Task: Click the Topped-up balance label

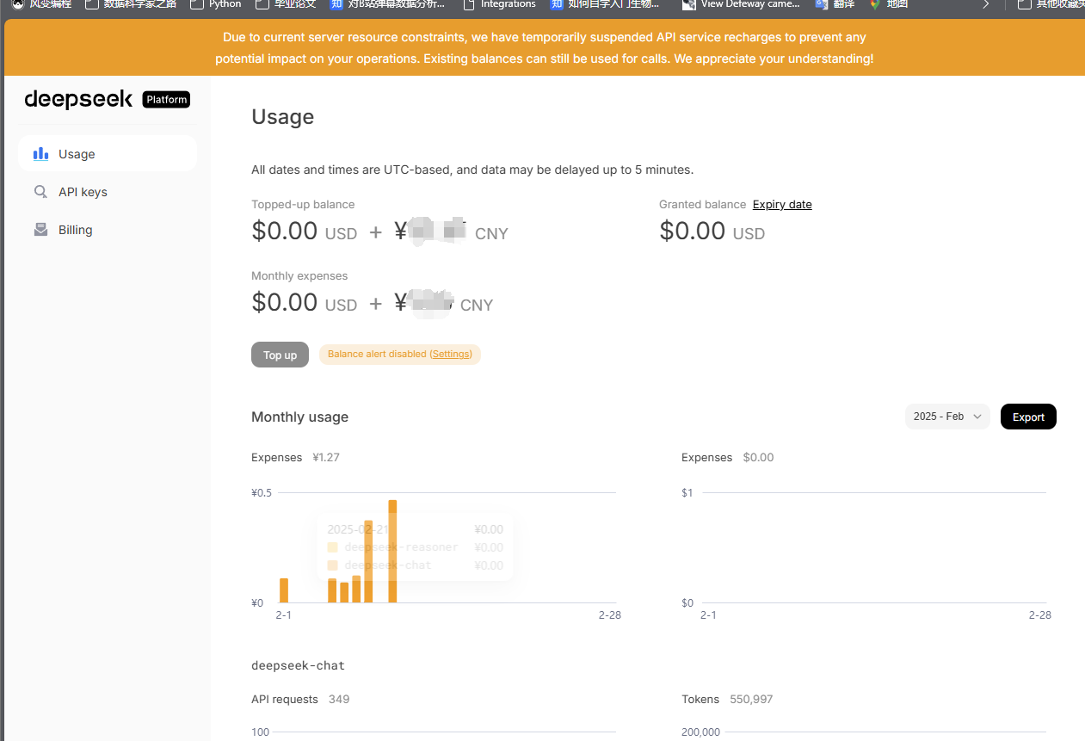Action: pyautogui.click(x=303, y=204)
